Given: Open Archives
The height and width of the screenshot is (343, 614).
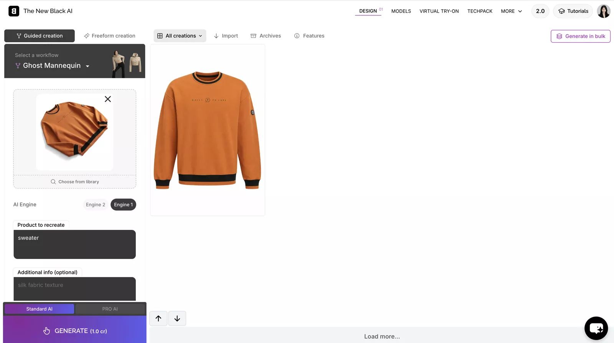Looking at the screenshot, I should pos(266,36).
